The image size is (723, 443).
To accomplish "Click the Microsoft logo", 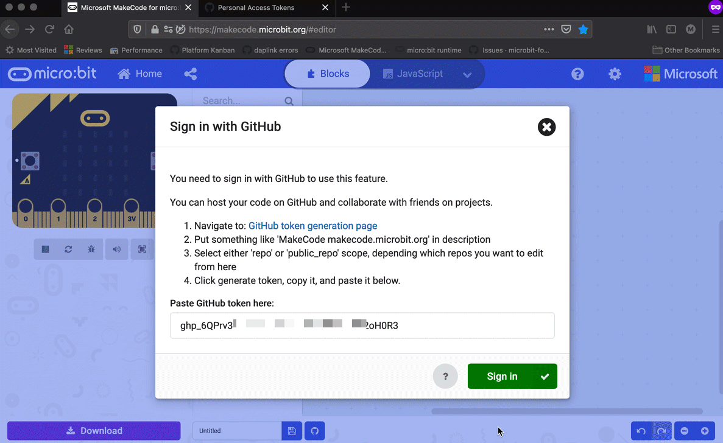I will pos(680,74).
